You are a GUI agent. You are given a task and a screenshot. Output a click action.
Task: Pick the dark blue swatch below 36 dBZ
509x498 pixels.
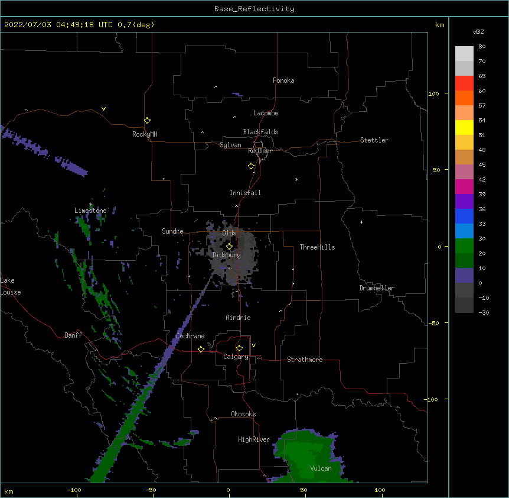pos(464,216)
